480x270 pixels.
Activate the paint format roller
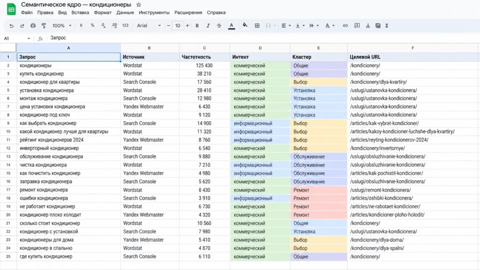44,26
